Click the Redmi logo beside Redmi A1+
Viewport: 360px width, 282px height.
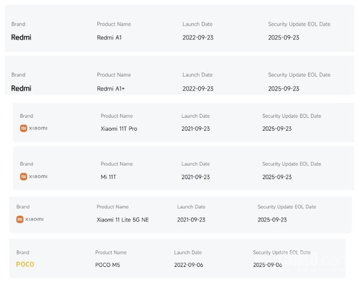(x=21, y=88)
